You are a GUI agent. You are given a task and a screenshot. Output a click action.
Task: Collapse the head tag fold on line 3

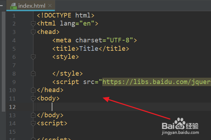click(33, 32)
